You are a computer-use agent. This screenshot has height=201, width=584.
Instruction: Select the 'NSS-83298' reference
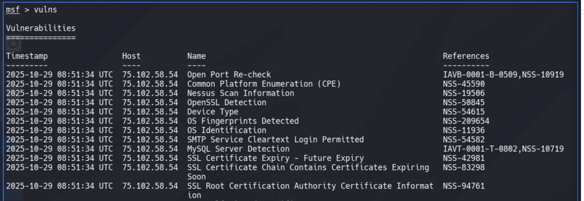464,167
